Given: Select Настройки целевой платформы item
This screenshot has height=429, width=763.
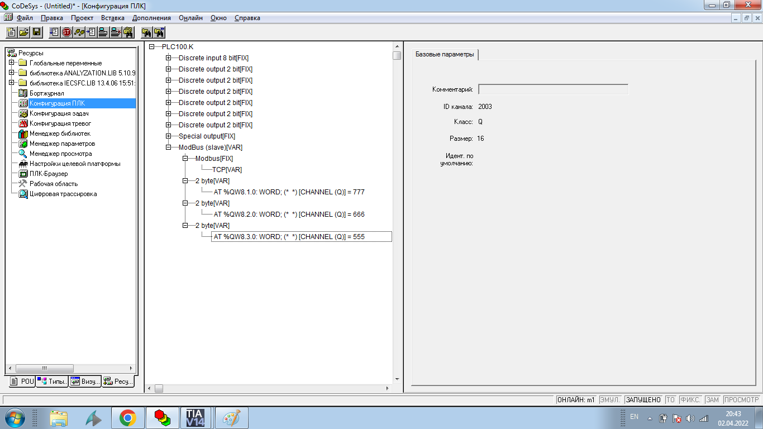Looking at the screenshot, I should (74, 164).
